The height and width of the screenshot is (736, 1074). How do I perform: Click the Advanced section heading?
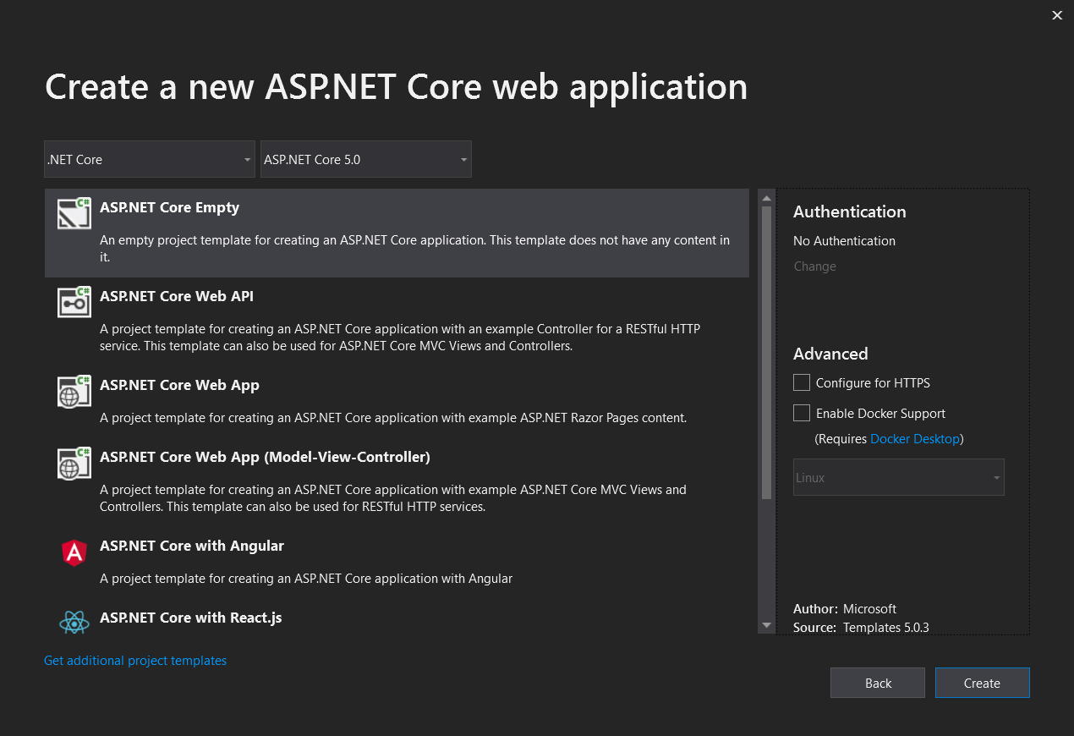click(830, 354)
